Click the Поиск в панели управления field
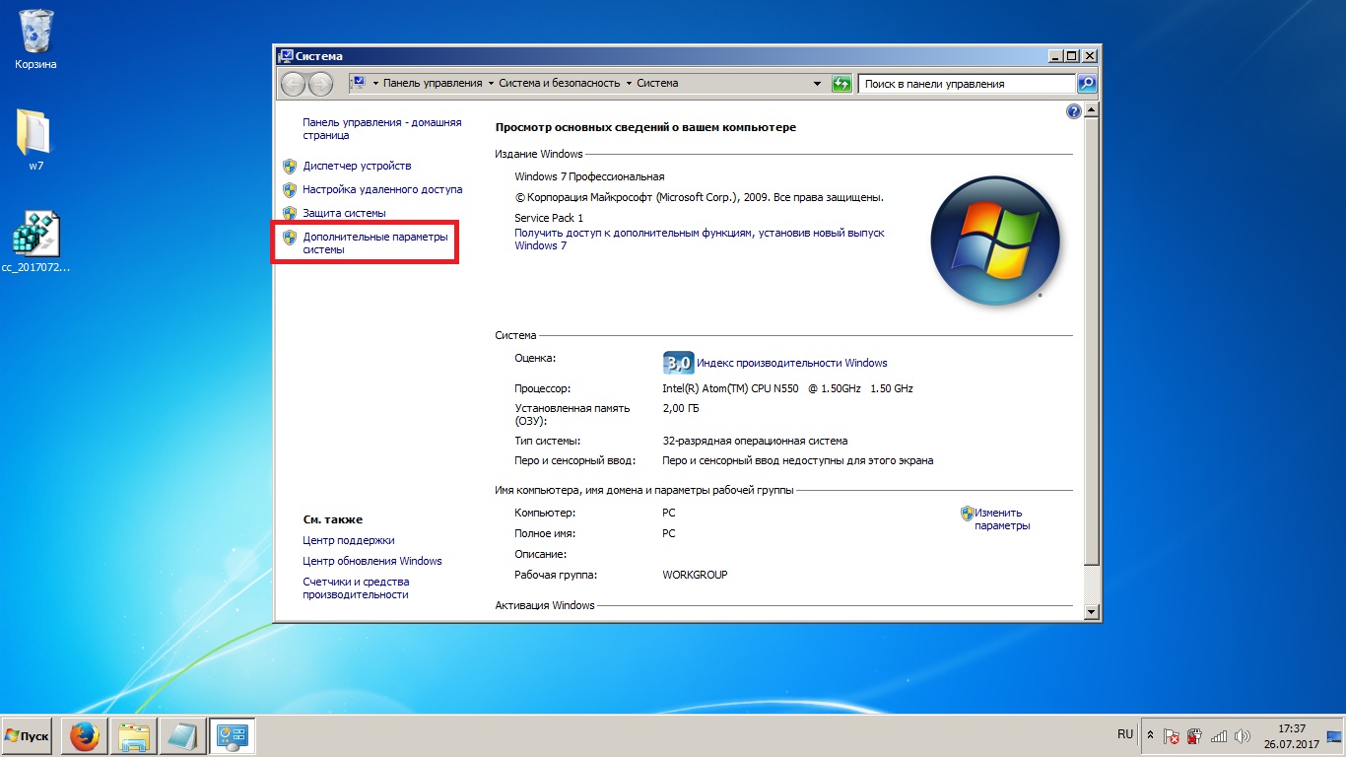The width and height of the screenshot is (1346, 757). tap(968, 84)
